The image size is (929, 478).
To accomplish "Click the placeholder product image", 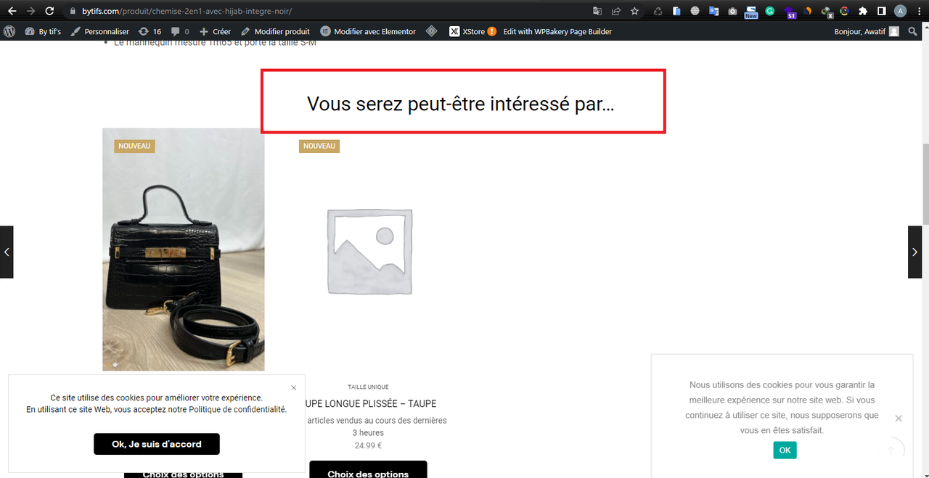I will (x=370, y=252).
